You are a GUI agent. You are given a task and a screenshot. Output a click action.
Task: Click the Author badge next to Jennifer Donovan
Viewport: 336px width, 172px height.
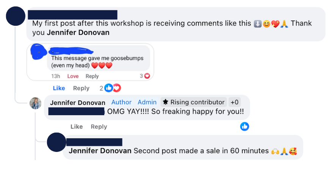click(121, 102)
